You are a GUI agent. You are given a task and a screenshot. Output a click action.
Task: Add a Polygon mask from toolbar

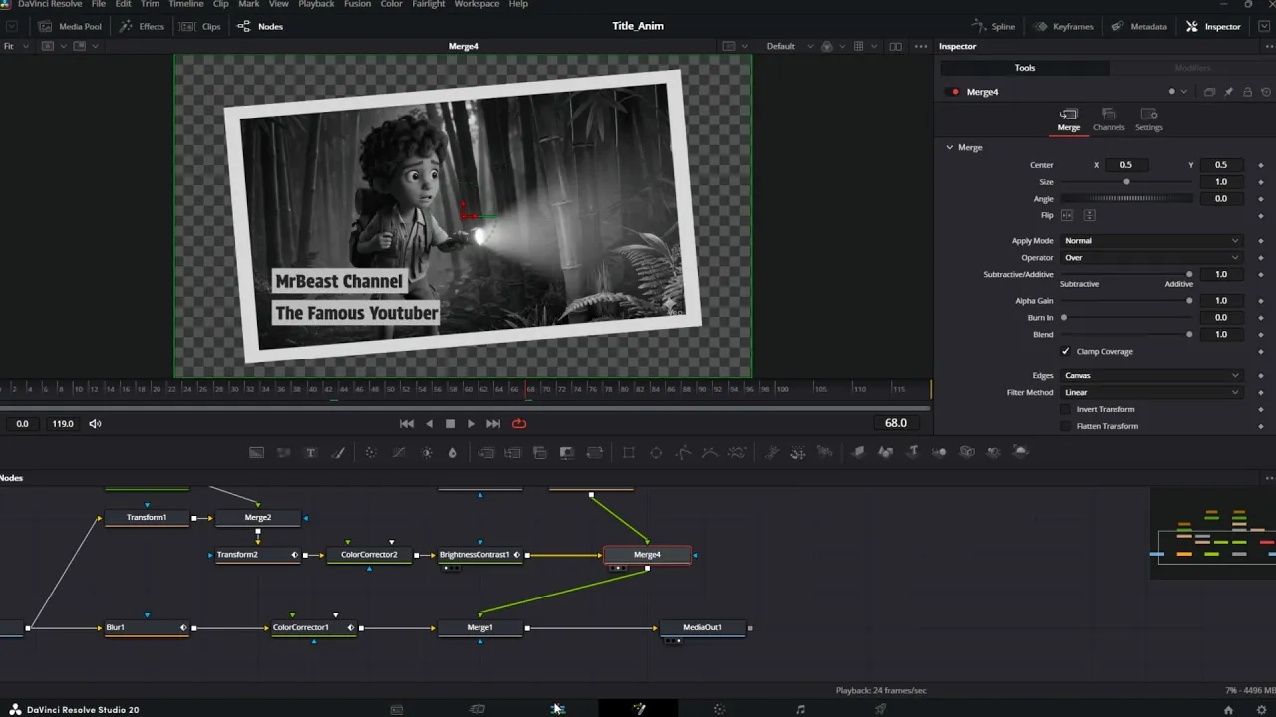point(683,452)
